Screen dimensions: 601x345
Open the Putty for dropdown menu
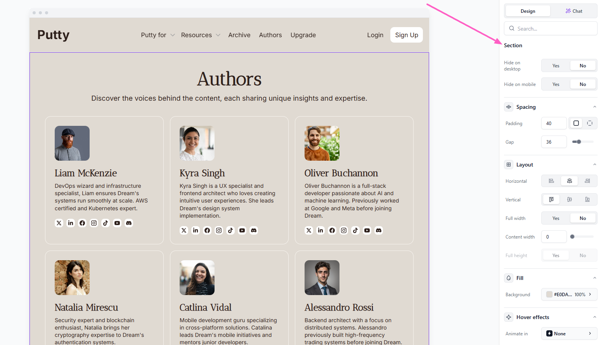(x=158, y=35)
